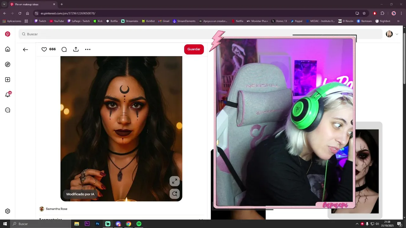Open the LaPaspi - Twitch bookmark

click(79, 21)
